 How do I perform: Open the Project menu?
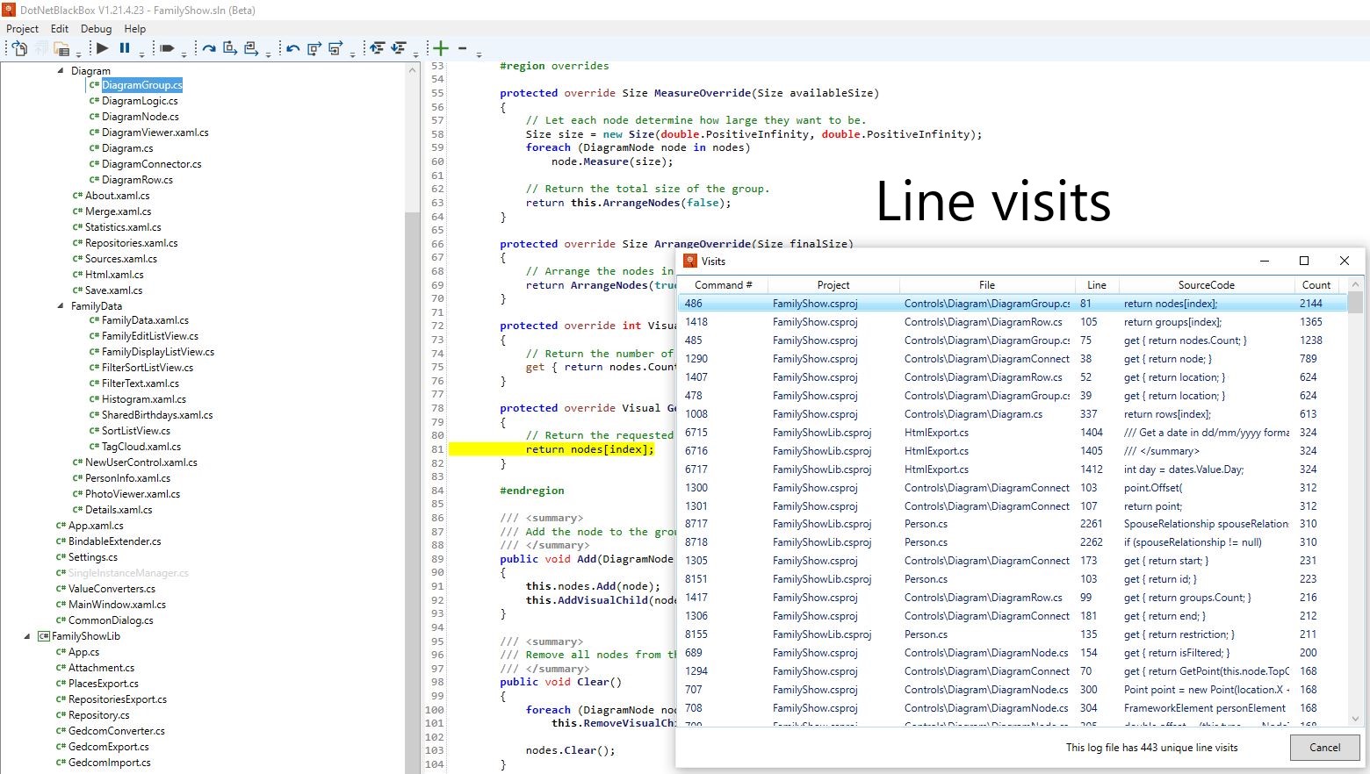coord(23,29)
